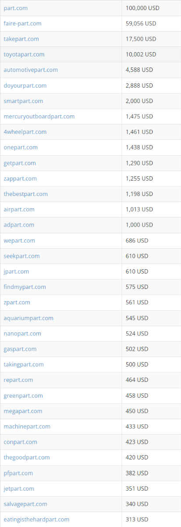
Task: Select thegoodpart.com link
Action: pyautogui.click(x=27, y=457)
